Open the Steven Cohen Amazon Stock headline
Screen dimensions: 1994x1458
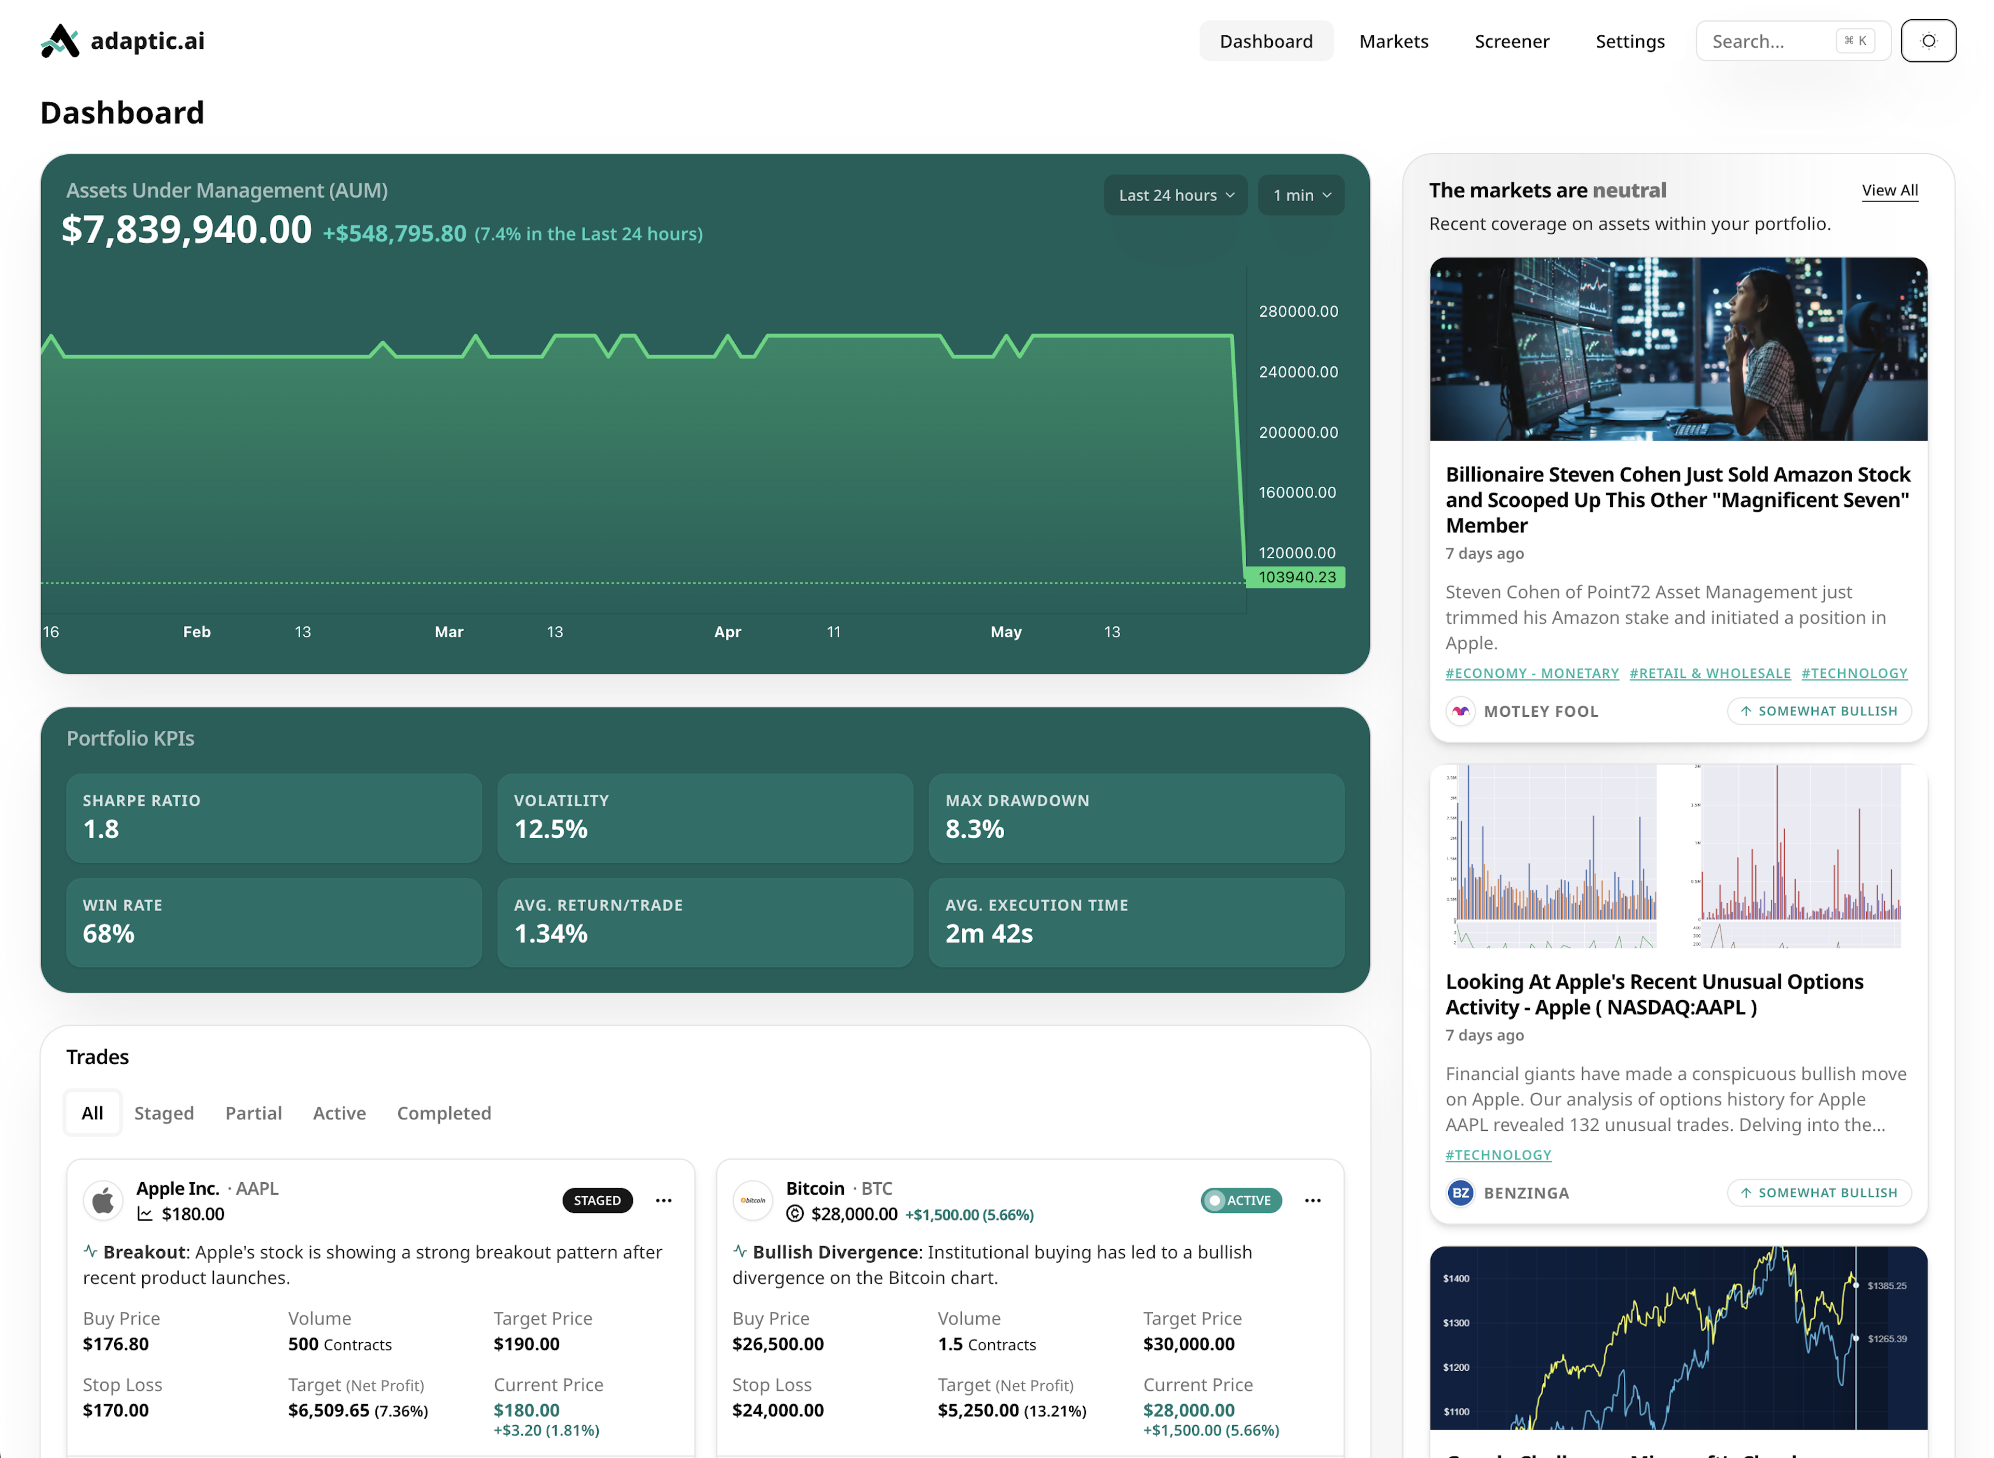coord(1677,500)
